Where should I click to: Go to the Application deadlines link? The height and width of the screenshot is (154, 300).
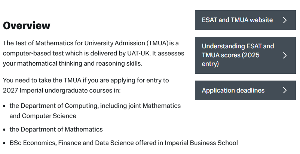pyautogui.click(x=233, y=90)
